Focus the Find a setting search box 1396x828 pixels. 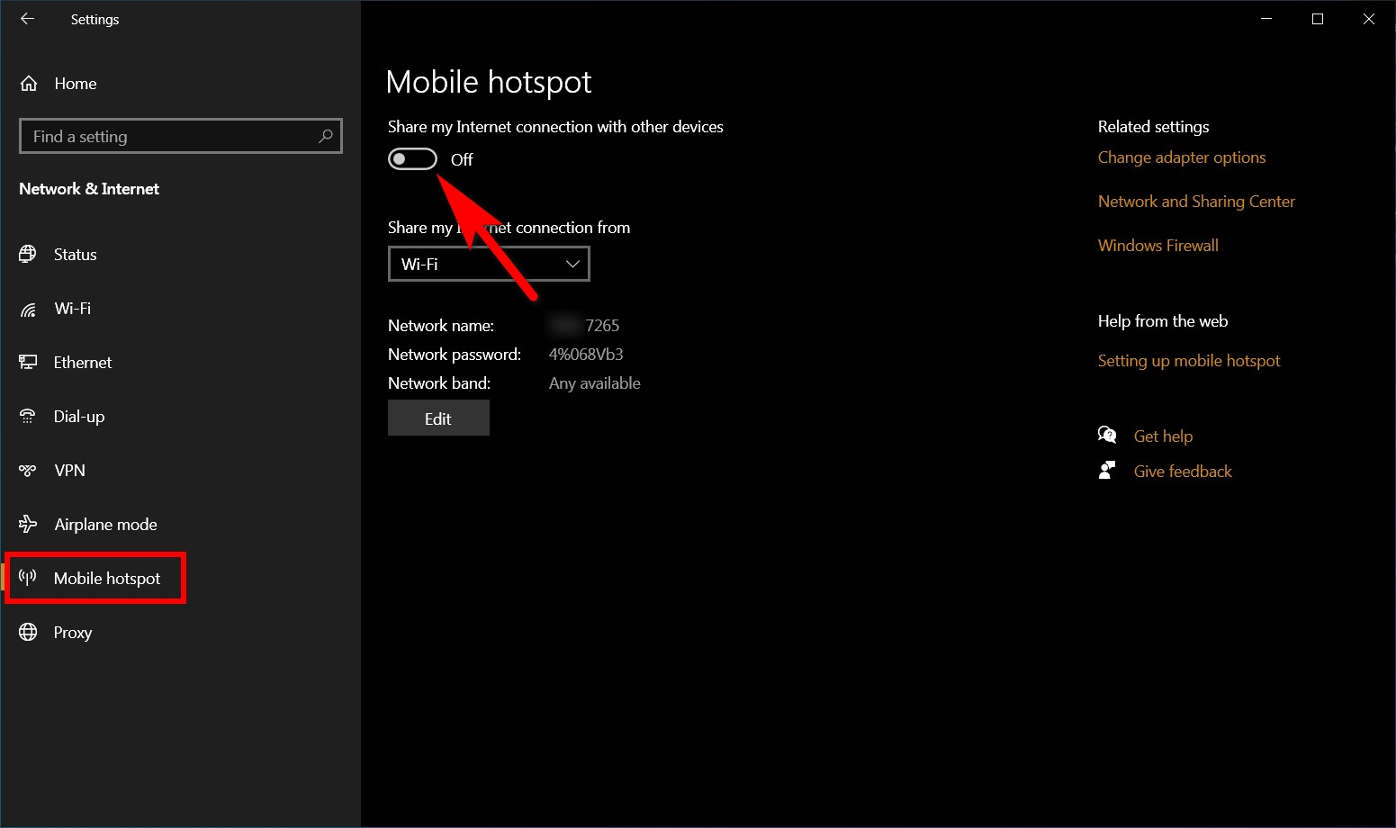coord(181,136)
